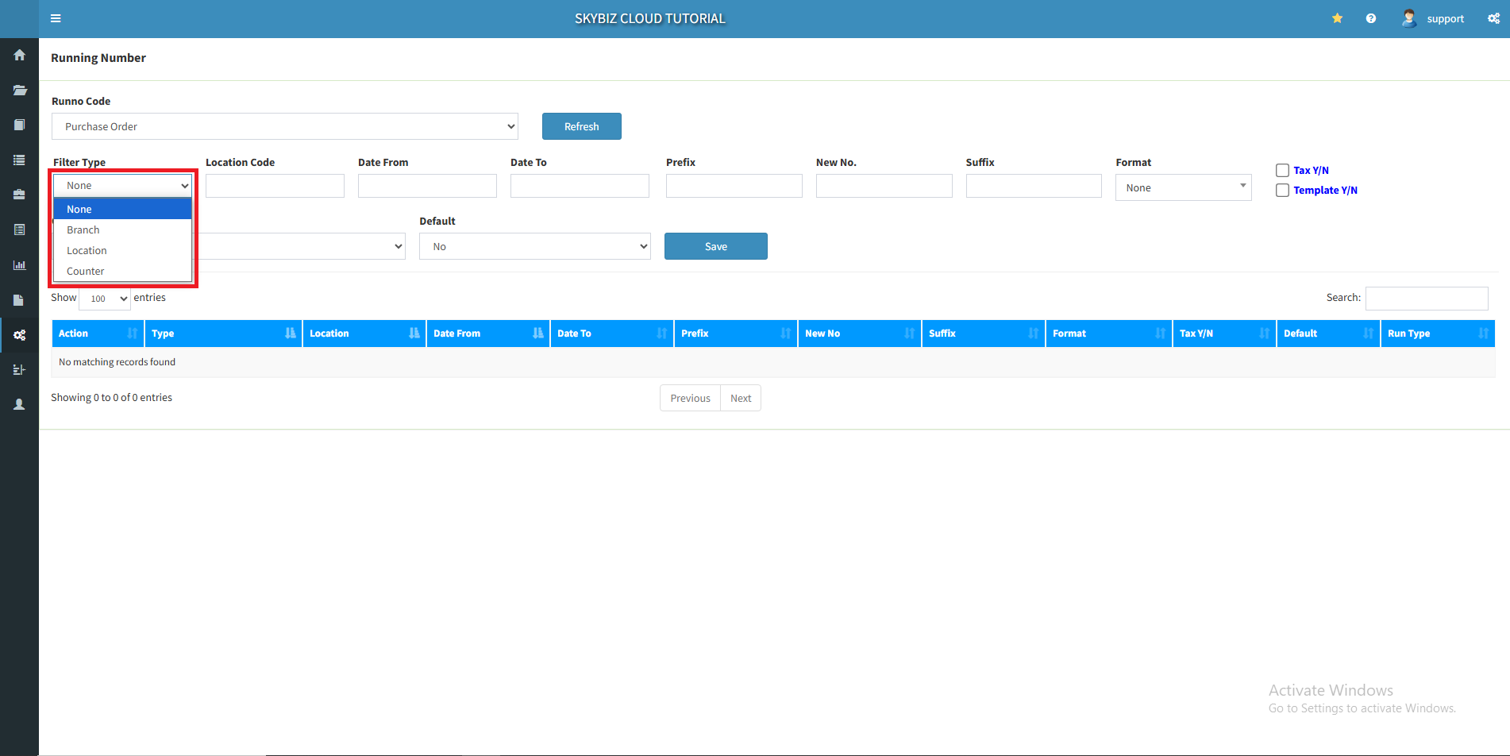
Task: Toggle the hamburger menu icon
Action: click(56, 18)
